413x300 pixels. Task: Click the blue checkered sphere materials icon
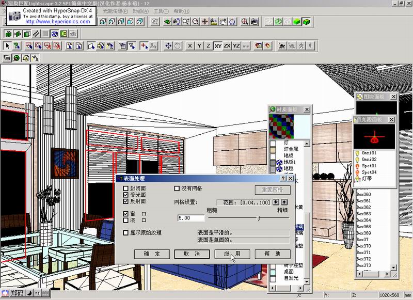click(x=55, y=34)
